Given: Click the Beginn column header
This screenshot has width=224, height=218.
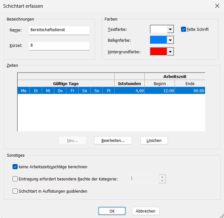Looking at the screenshot, I should coord(160,83).
